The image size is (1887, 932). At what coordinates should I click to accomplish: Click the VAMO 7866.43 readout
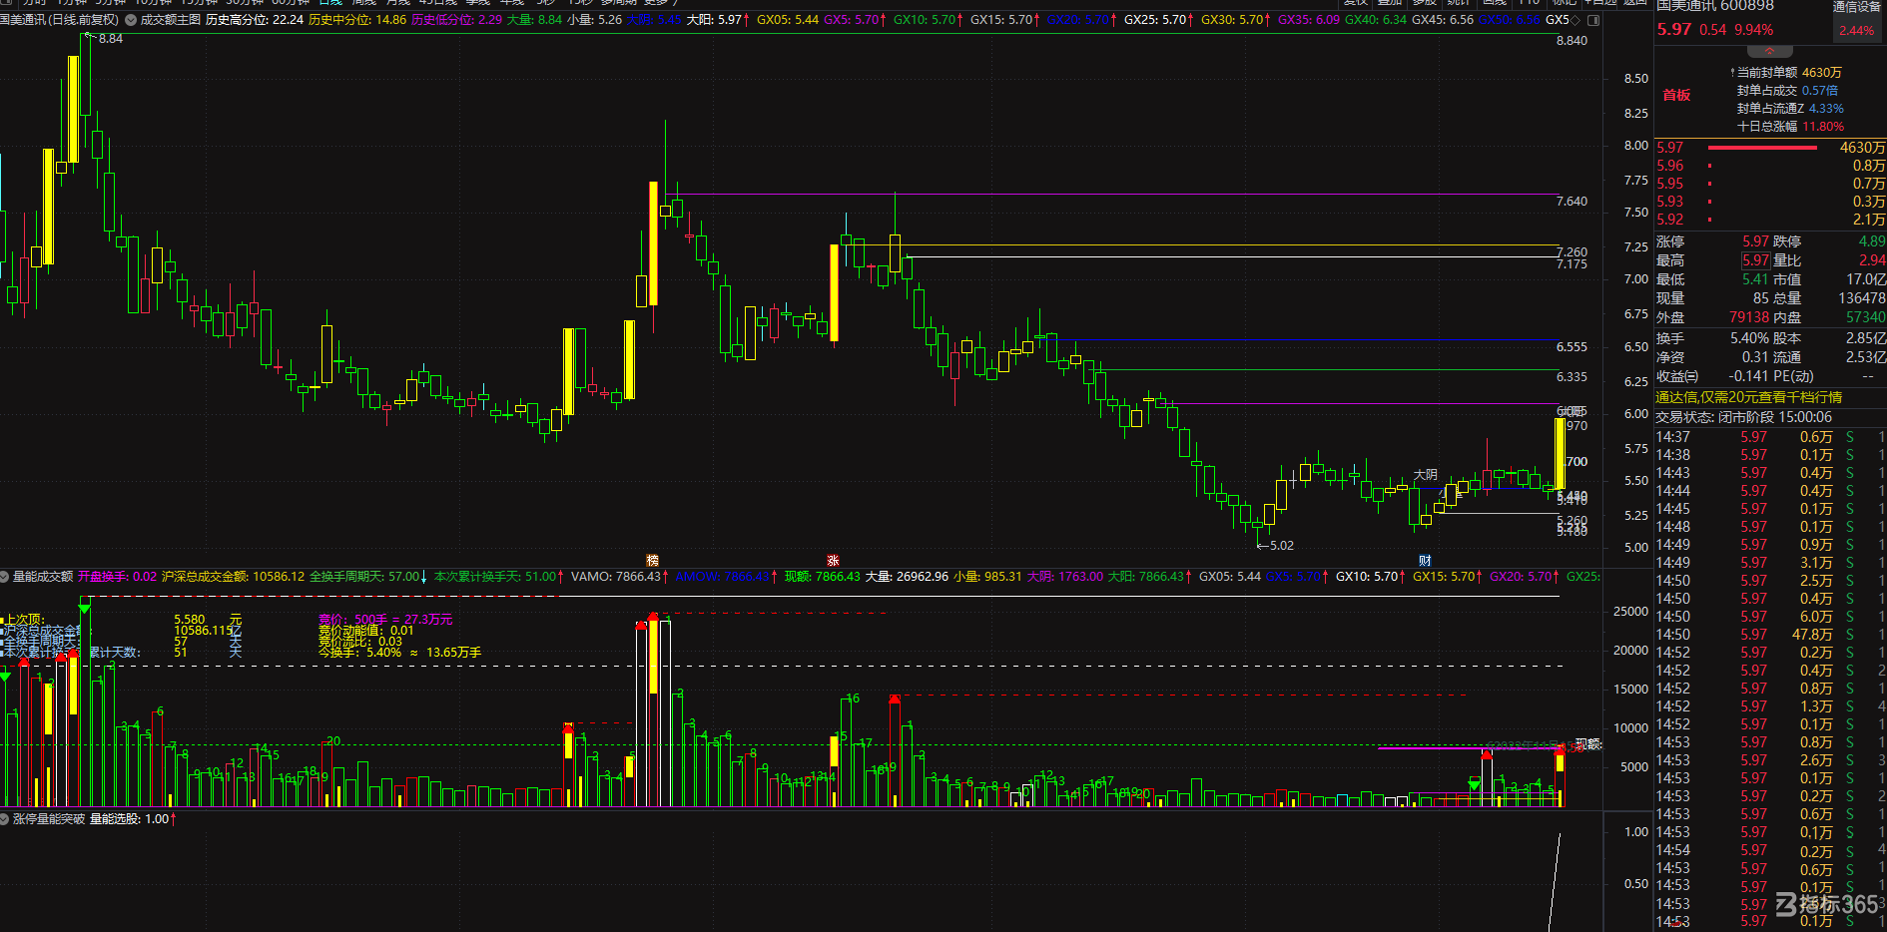(616, 577)
